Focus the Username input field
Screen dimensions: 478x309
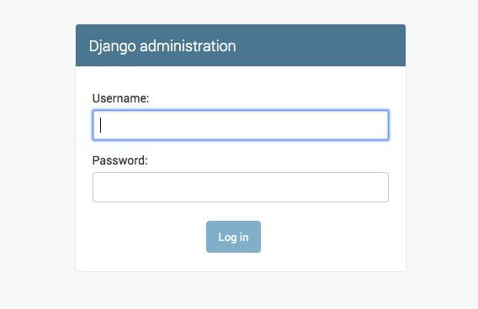[241, 125]
